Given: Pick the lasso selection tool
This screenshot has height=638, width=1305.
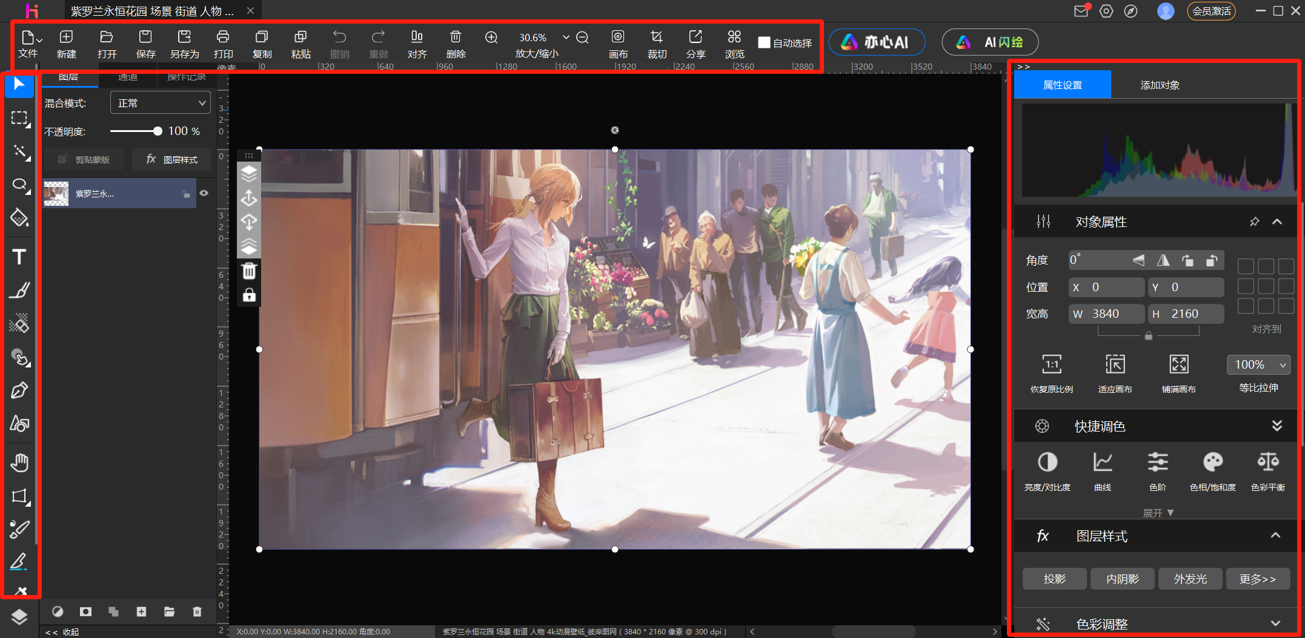Looking at the screenshot, I should click(x=20, y=185).
